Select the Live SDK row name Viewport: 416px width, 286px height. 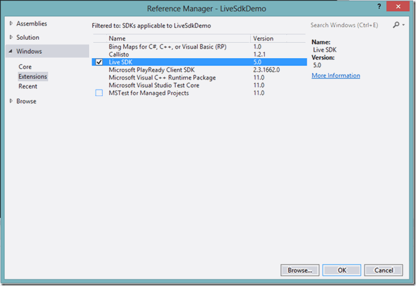(121, 62)
